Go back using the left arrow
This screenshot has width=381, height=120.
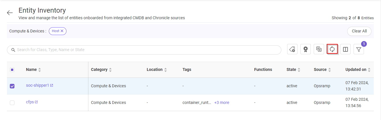point(10,13)
